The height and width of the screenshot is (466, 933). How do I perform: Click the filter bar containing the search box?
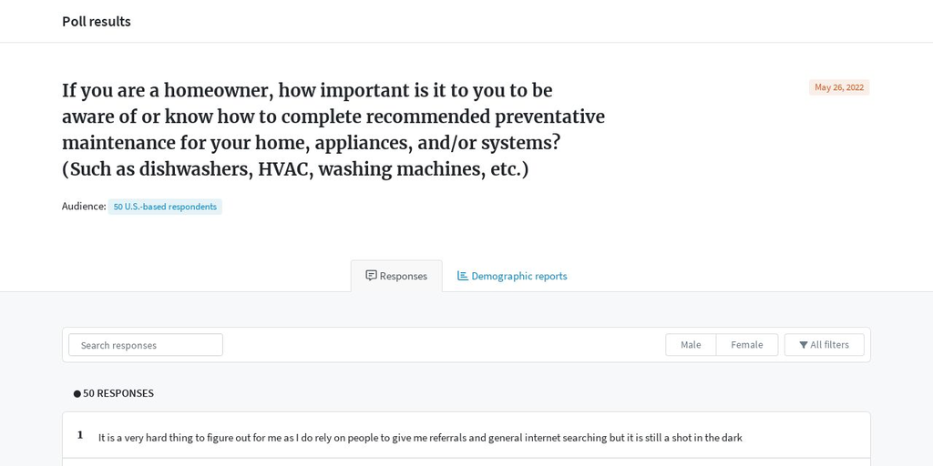click(x=466, y=345)
